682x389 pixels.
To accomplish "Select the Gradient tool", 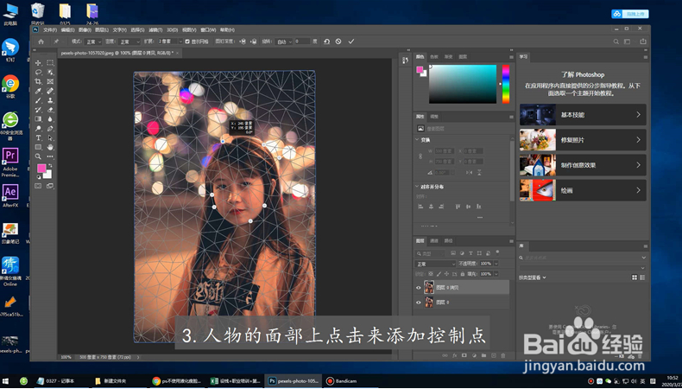I will [38, 119].
